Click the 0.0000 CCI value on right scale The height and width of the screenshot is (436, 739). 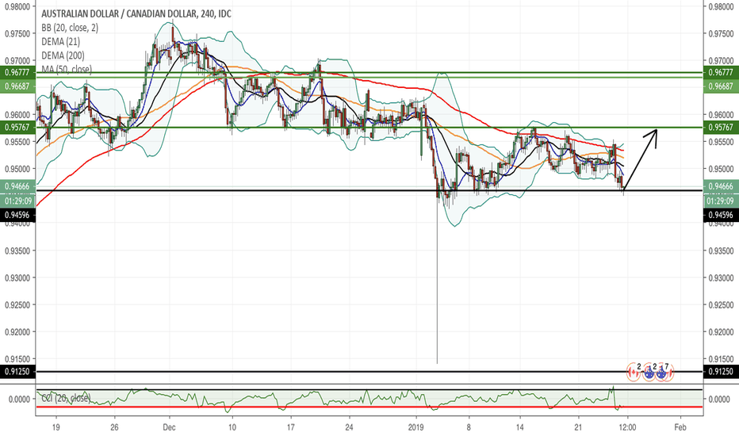click(721, 400)
